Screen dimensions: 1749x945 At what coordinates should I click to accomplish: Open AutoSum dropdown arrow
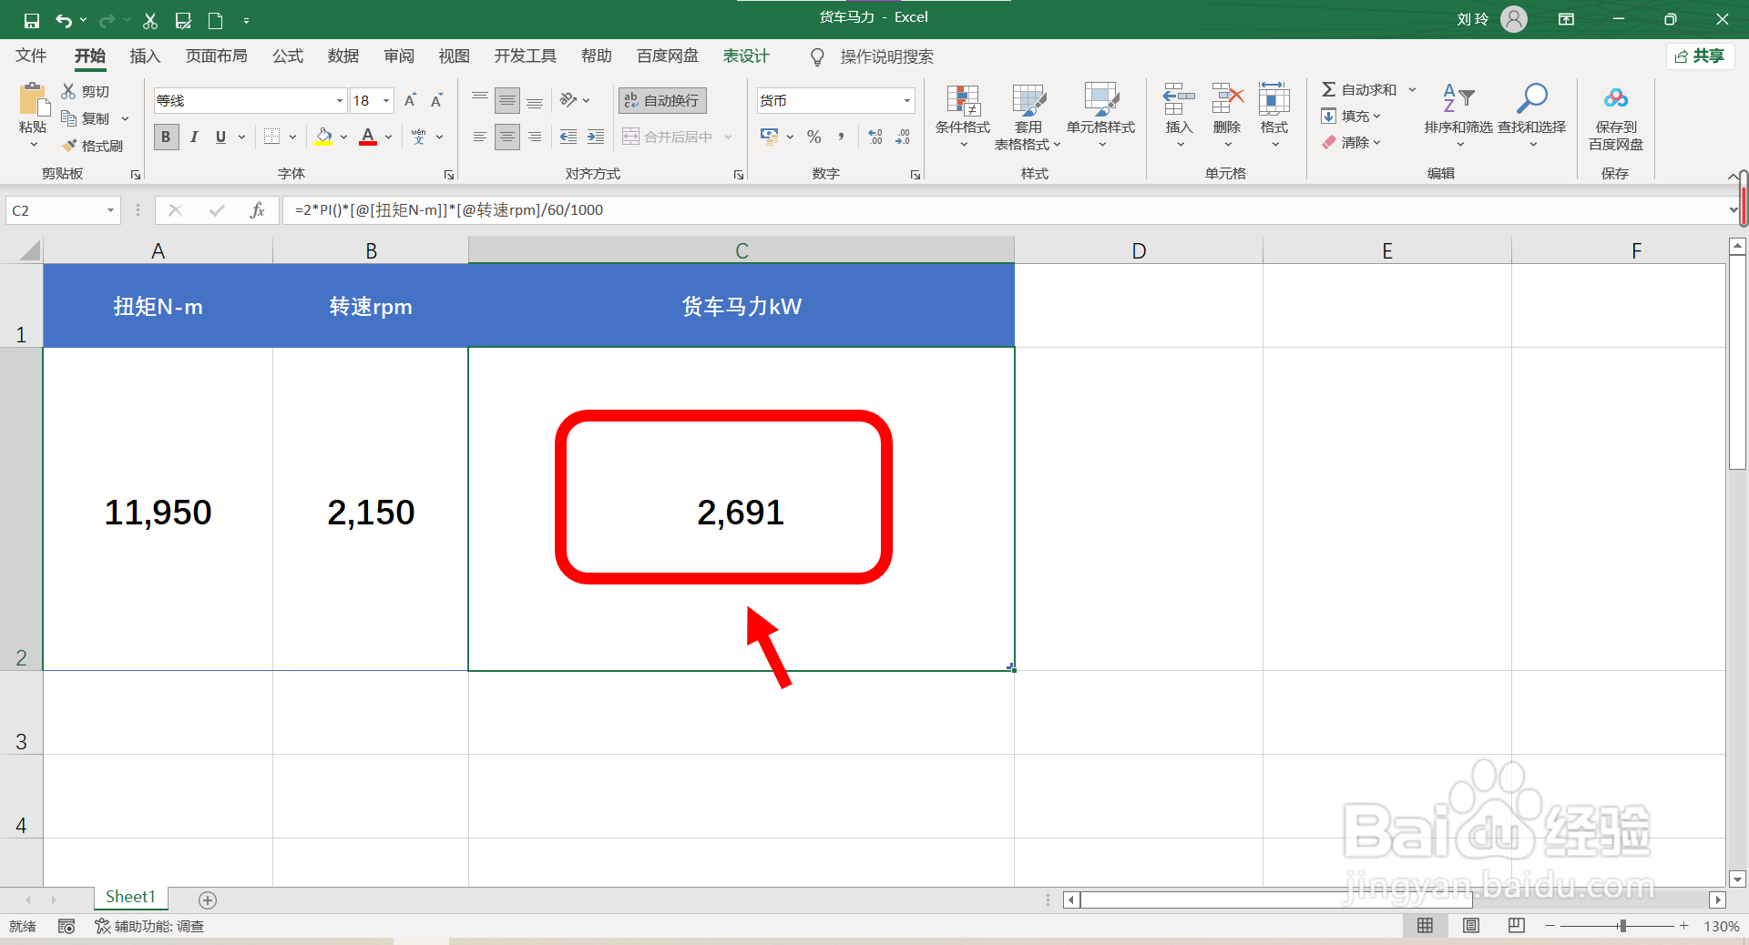1412,89
